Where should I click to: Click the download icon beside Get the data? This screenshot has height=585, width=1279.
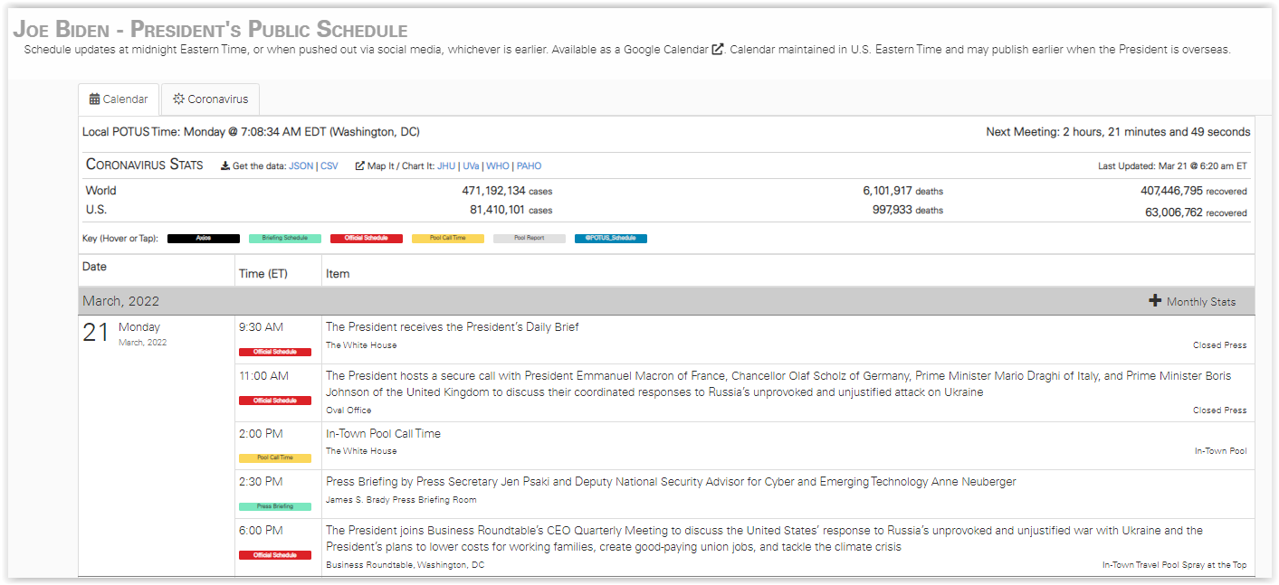(225, 166)
